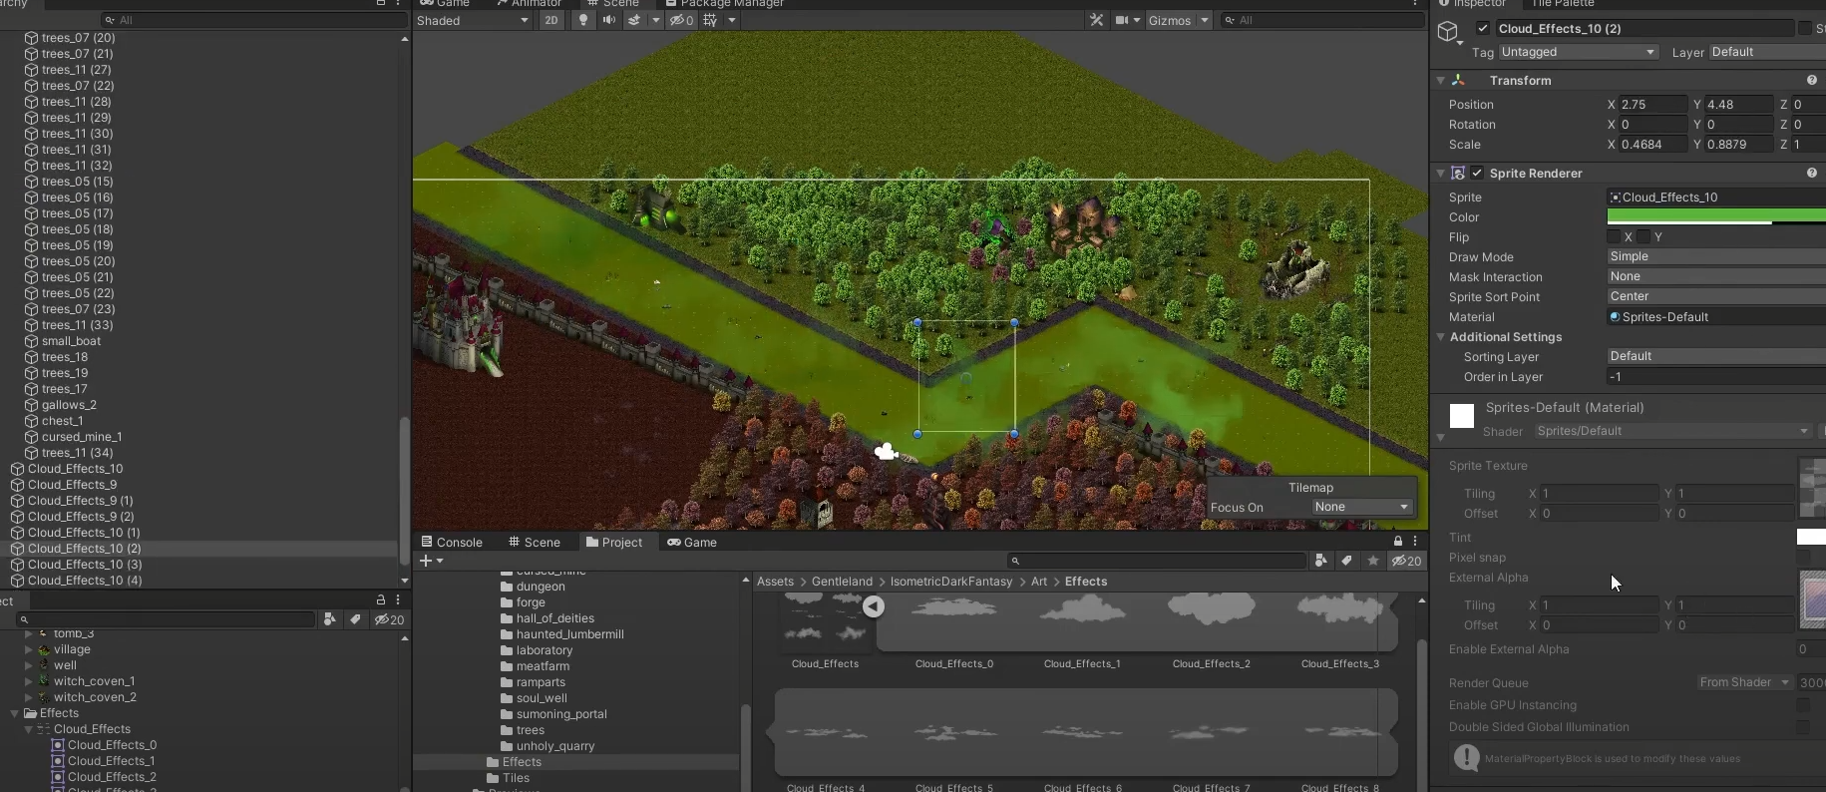Toggle scene lighting with the lightbulb icon

click(583, 20)
